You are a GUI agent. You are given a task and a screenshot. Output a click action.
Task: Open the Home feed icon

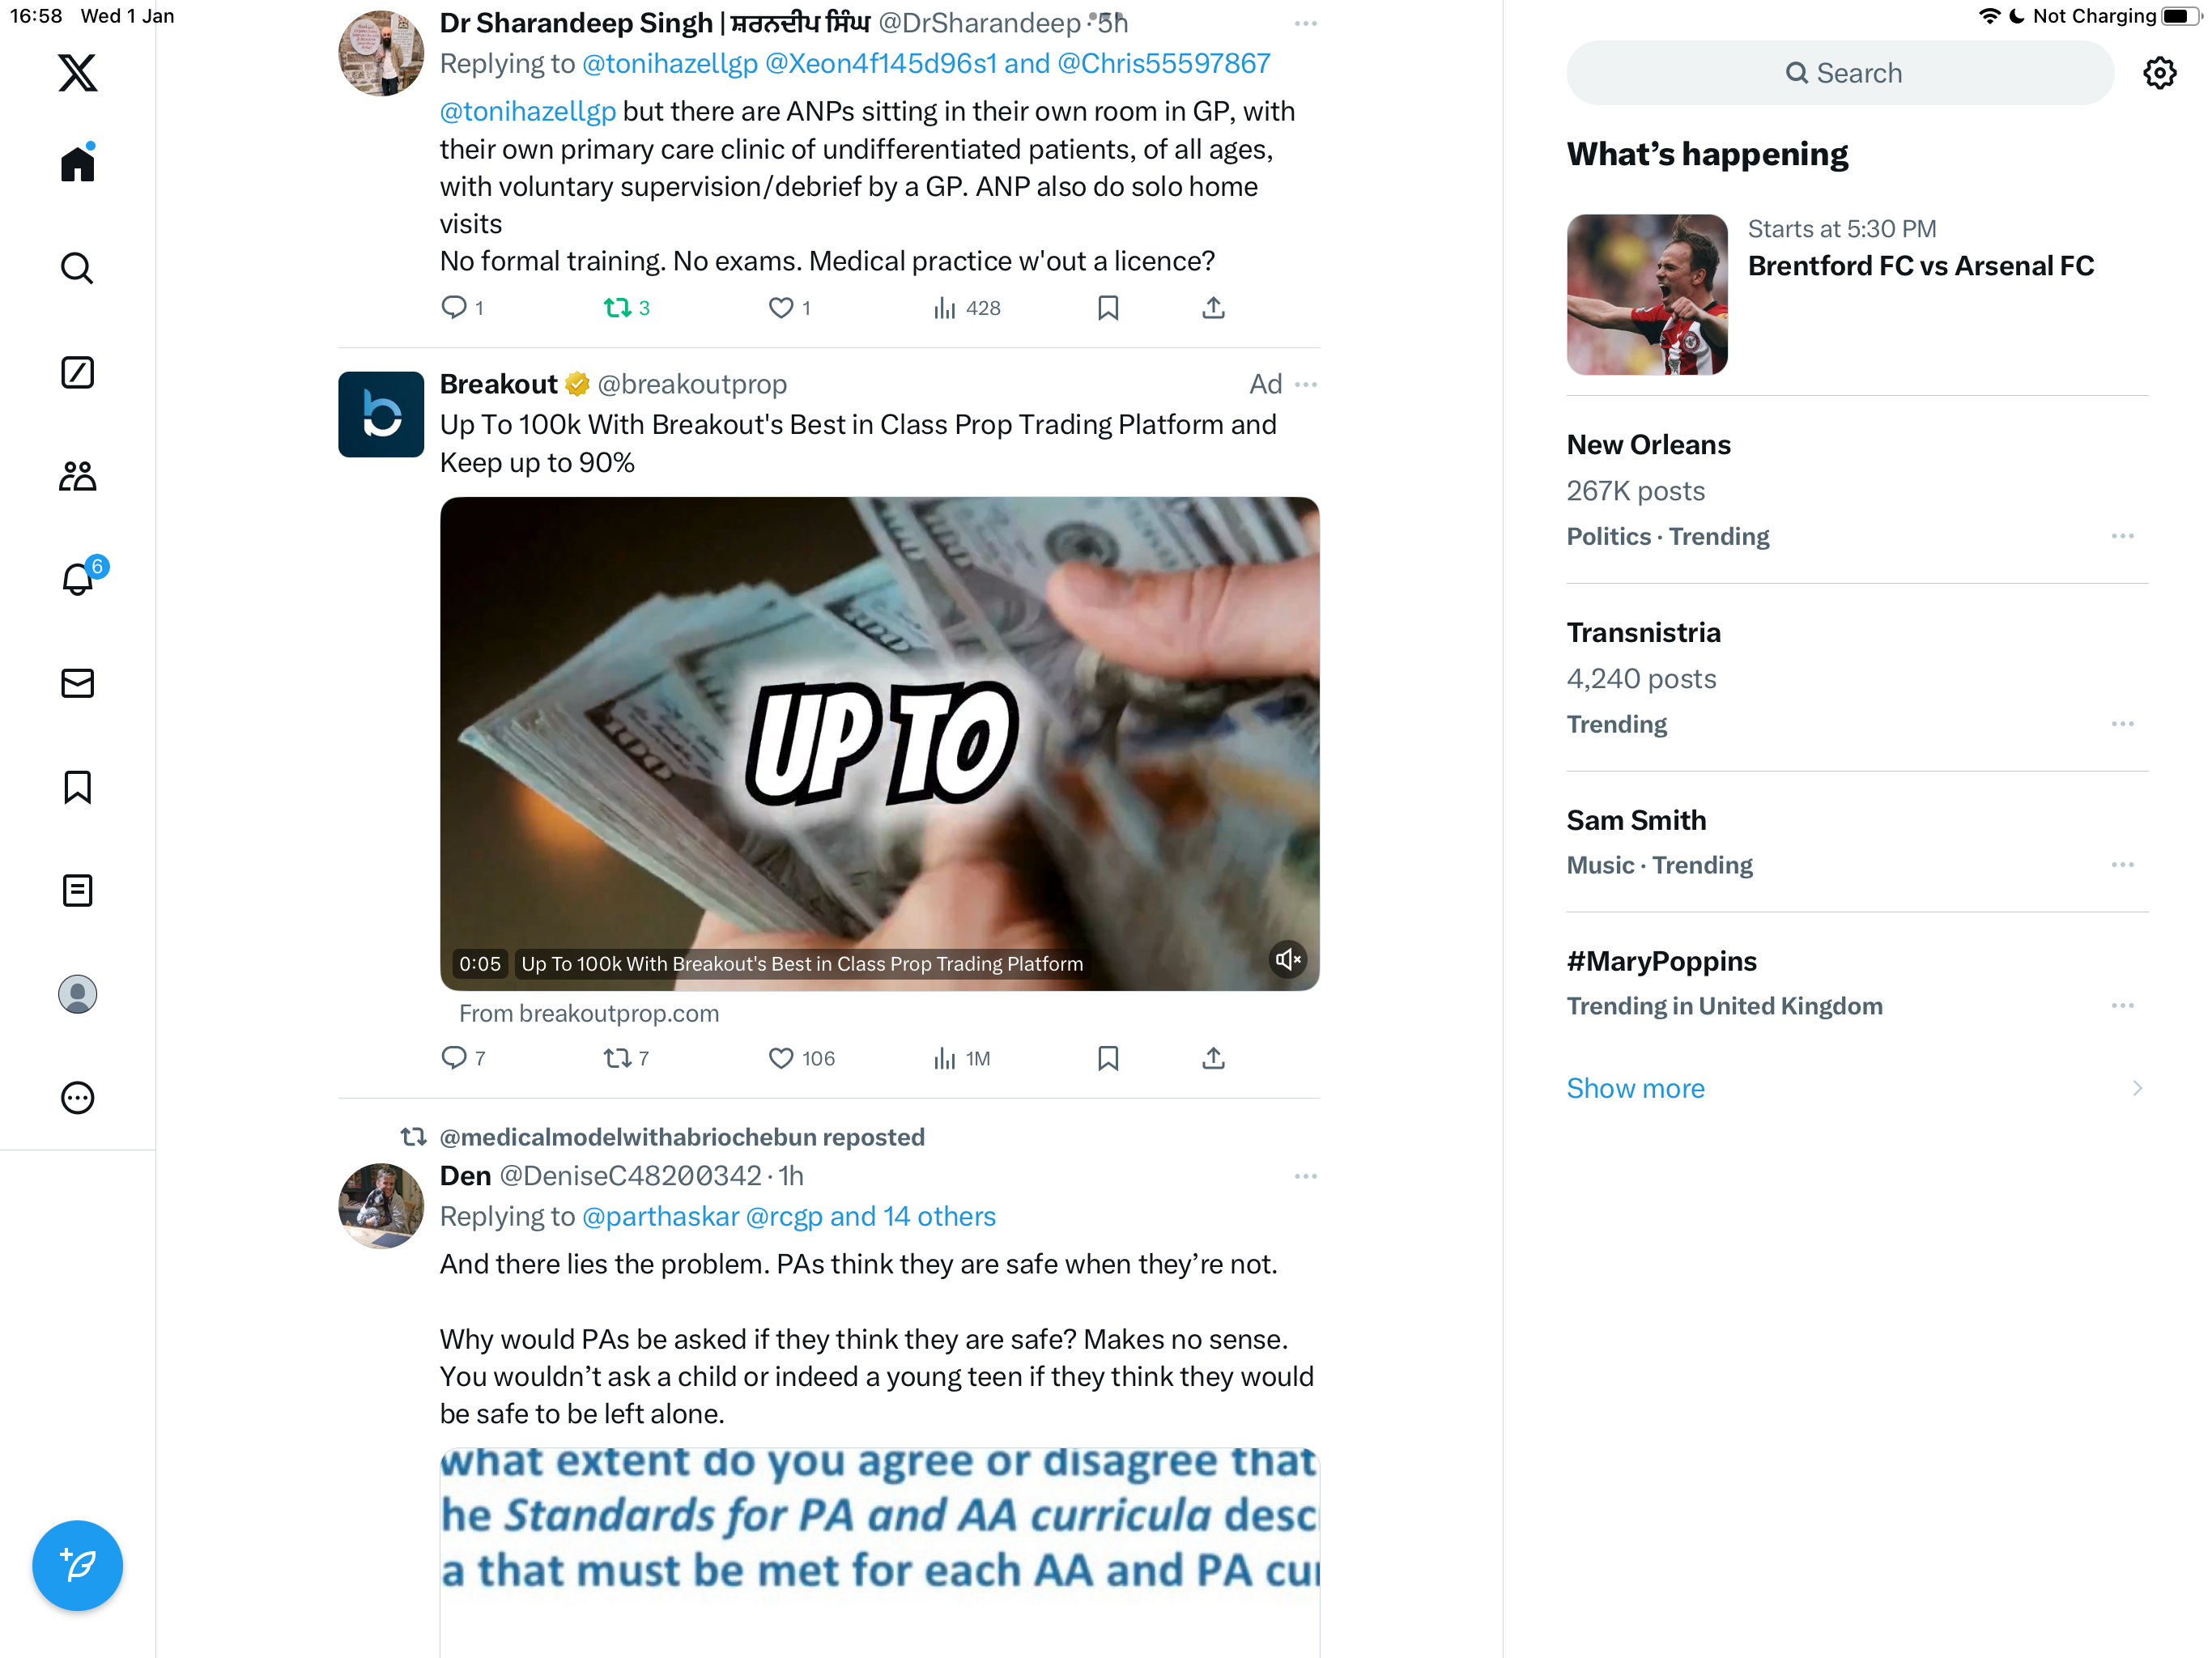pyautogui.click(x=77, y=163)
